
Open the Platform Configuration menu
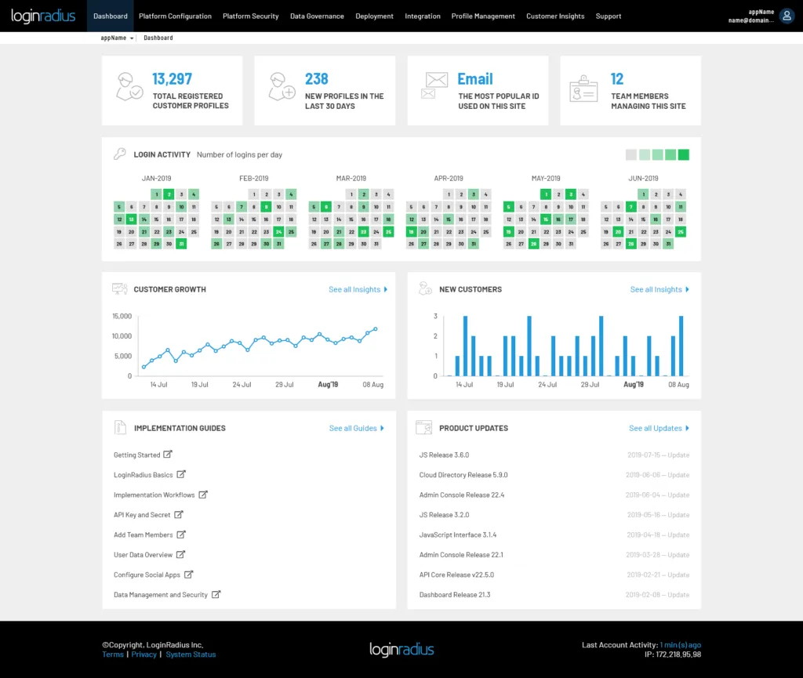175,16
